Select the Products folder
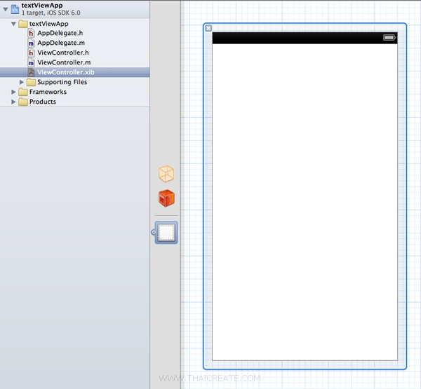Image resolution: width=421 pixels, height=389 pixels. (42, 102)
